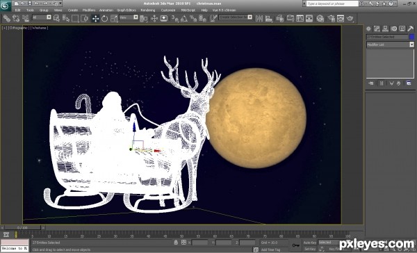Viewport: 417px width, 253px height.
Task: Open the Rendered Frame Window icon
Action: coord(341,18)
